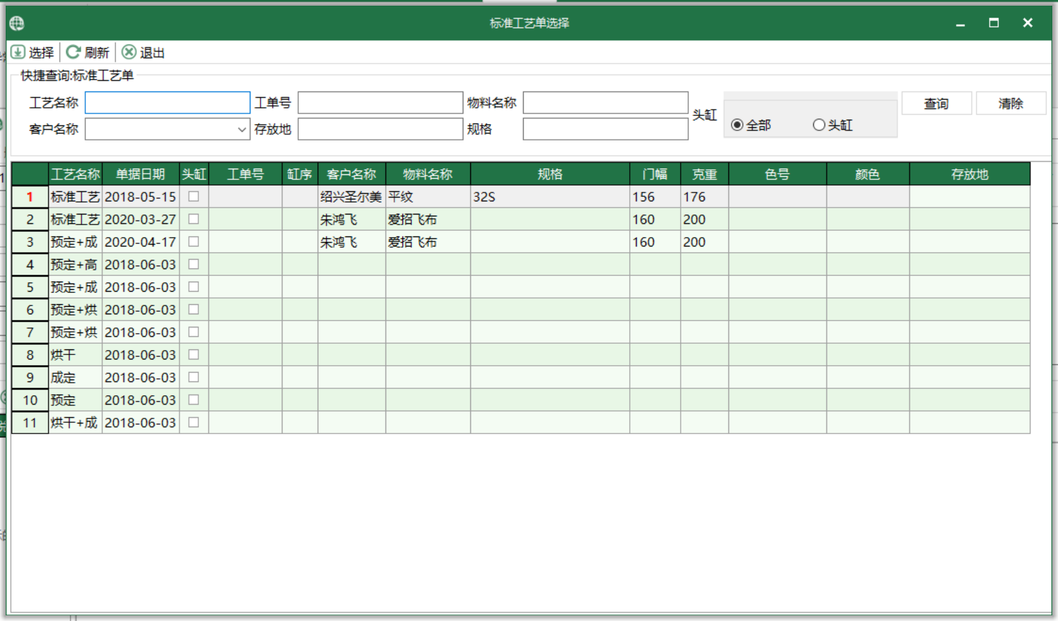The image size is (1058, 621).
Task: Tick 头缸 checkbox in row 8
Action: click(194, 354)
